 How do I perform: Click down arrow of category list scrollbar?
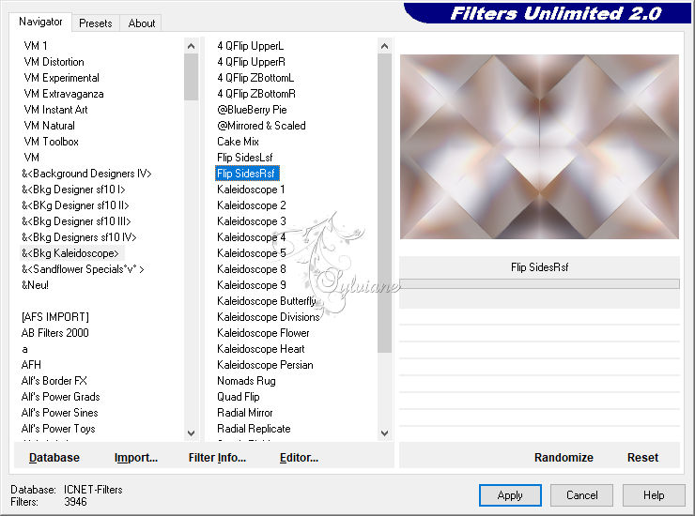[x=191, y=433]
